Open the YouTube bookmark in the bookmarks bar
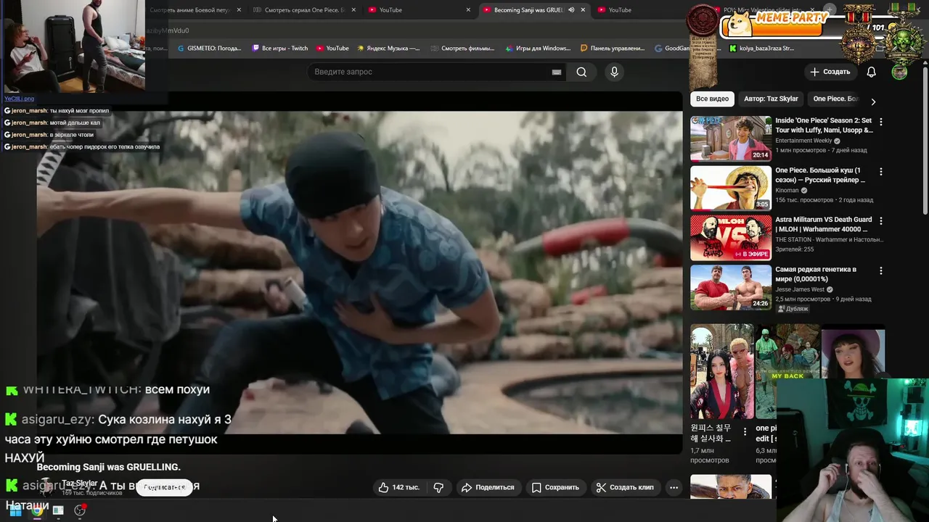The width and height of the screenshot is (929, 522). point(332,49)
